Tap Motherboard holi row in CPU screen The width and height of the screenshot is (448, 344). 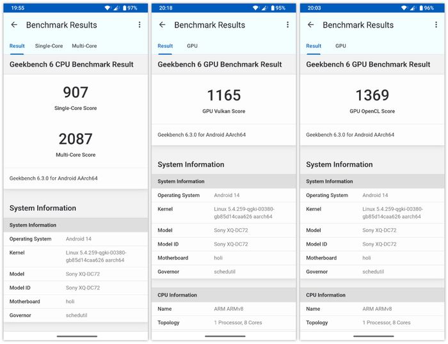pos(76,301)
